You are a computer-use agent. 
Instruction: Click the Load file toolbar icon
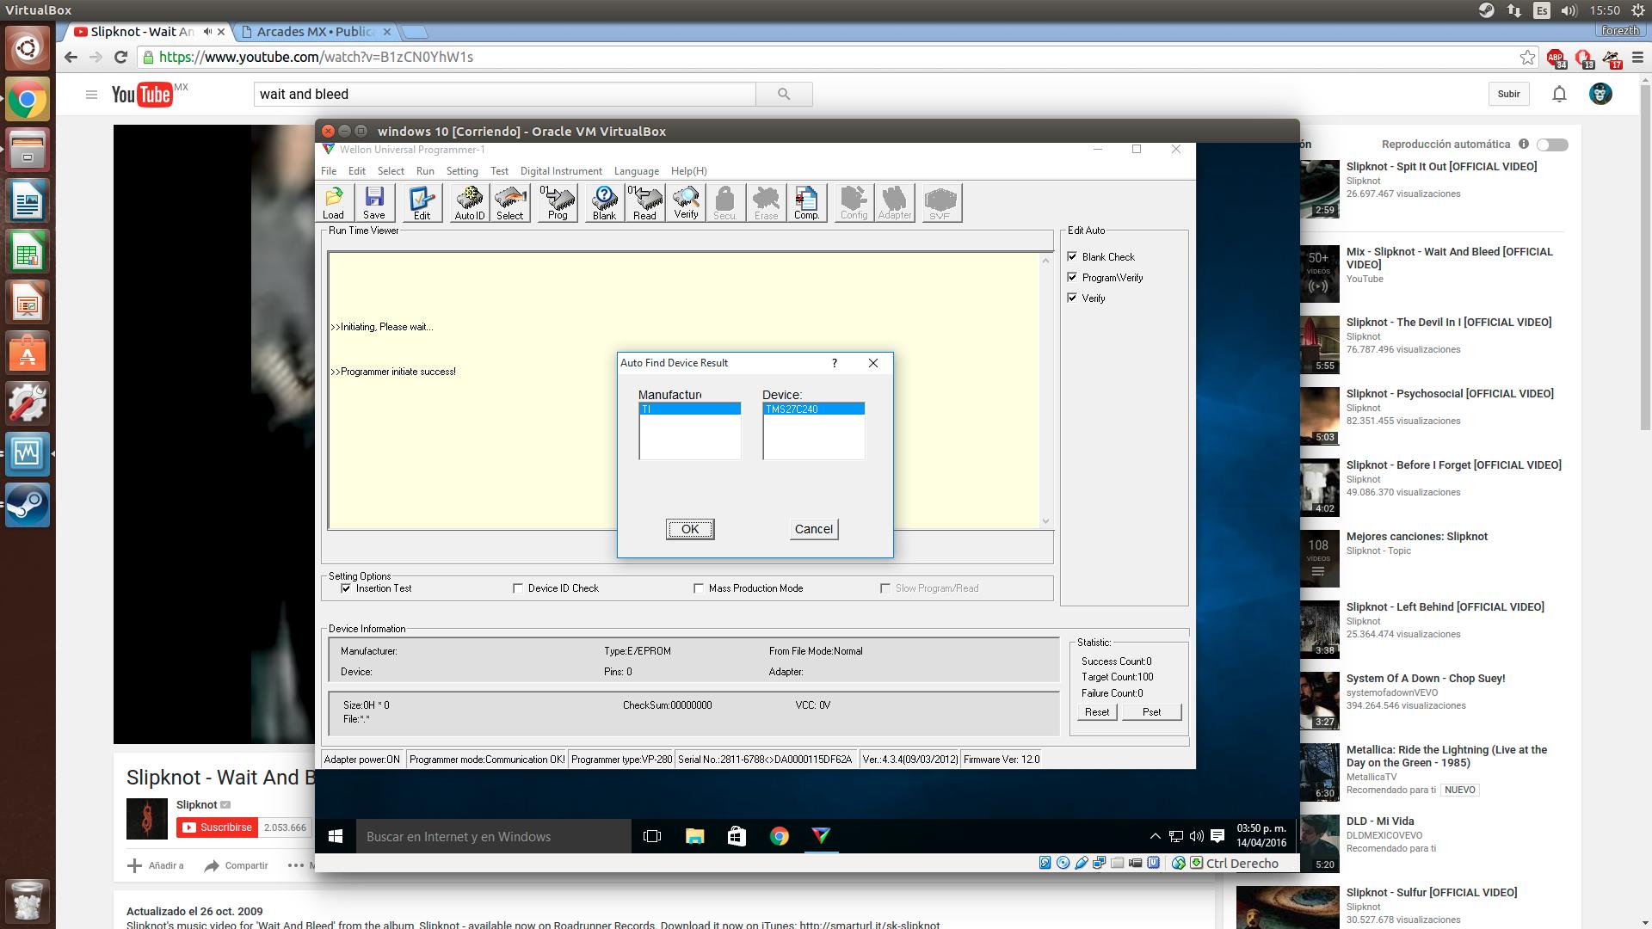point(334,203)
